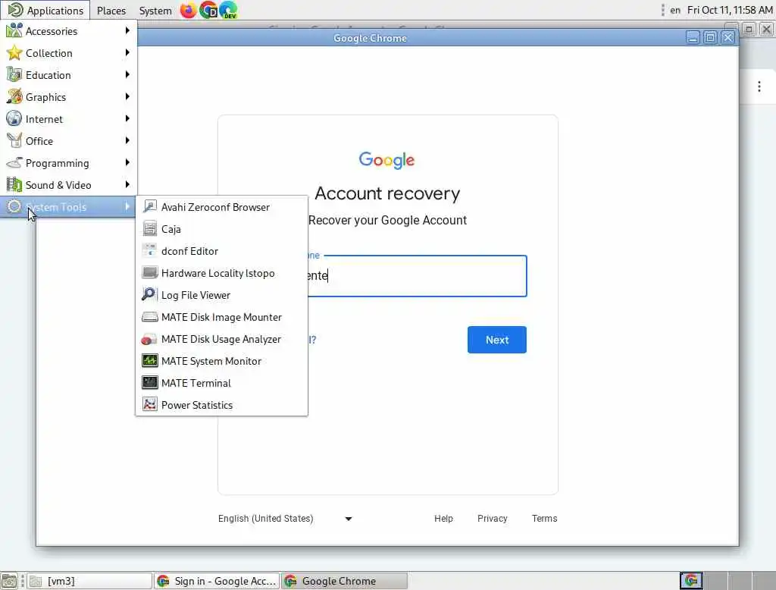Open the Privacy link
776x590 pixels.
[x=492, y=518]
